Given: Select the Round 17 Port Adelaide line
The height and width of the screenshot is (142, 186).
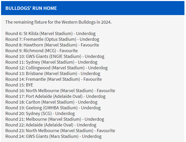Looking at the screenshot, I should pyautogui.click(x=55, y=96).
